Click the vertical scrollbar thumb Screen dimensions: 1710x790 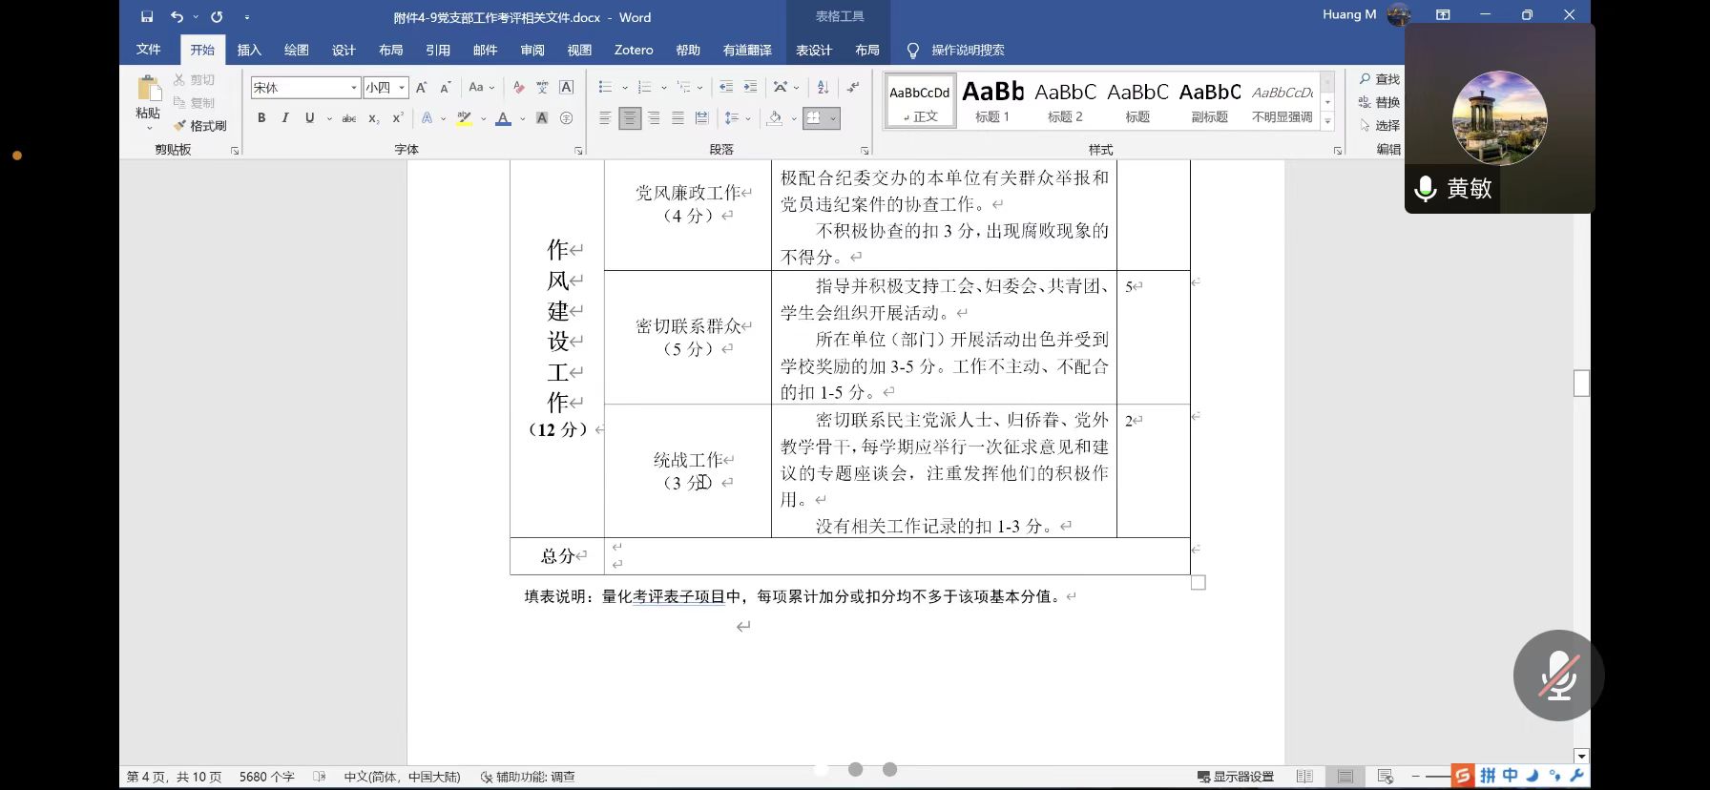point(1581,383)
